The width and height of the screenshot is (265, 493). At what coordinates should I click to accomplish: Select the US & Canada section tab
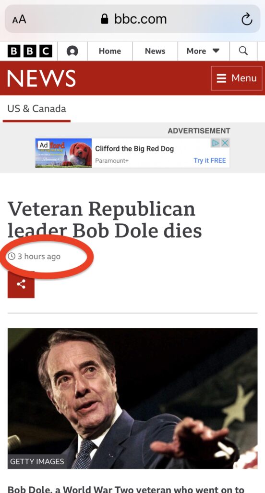[x=36, y=109]
